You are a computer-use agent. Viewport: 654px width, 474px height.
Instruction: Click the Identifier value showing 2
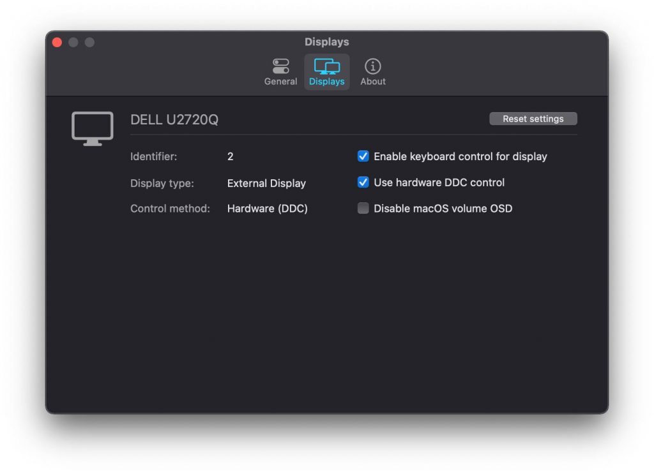pos(230,156)
